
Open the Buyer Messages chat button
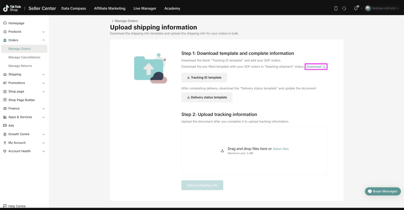[x=383, y=191]
